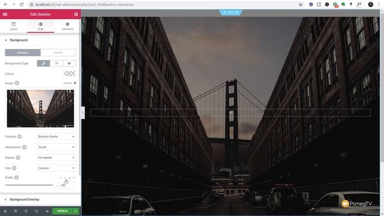Screen dimensions: 384x216
Task: Toggle responsive device icon beside Position
Action: point(20,136)
